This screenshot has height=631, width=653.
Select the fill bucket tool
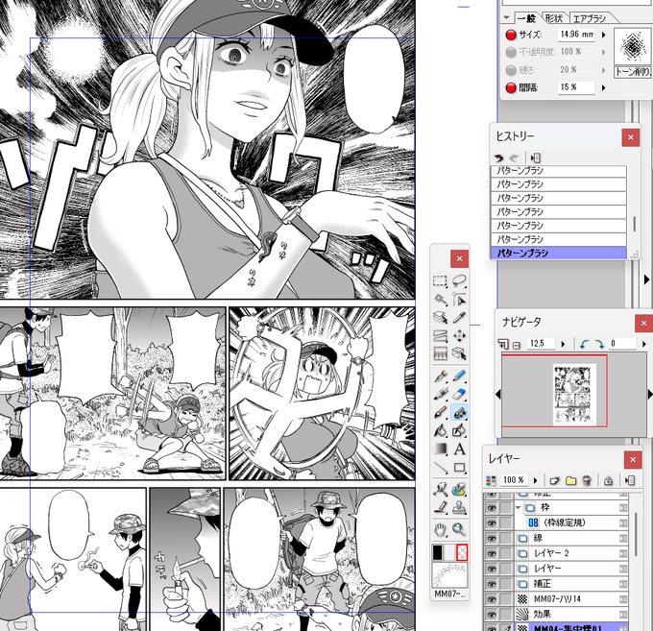(x=440, y=430)
